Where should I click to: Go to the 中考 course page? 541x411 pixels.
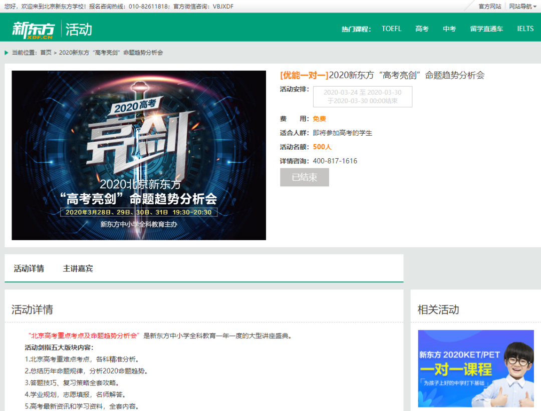449,29
